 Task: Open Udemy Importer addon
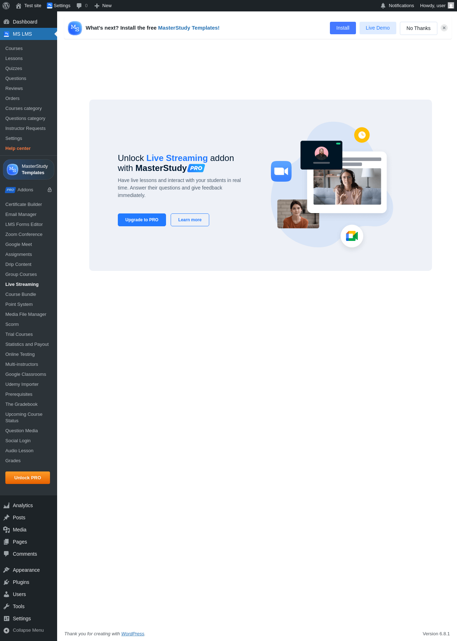click(x=22, y=384)
